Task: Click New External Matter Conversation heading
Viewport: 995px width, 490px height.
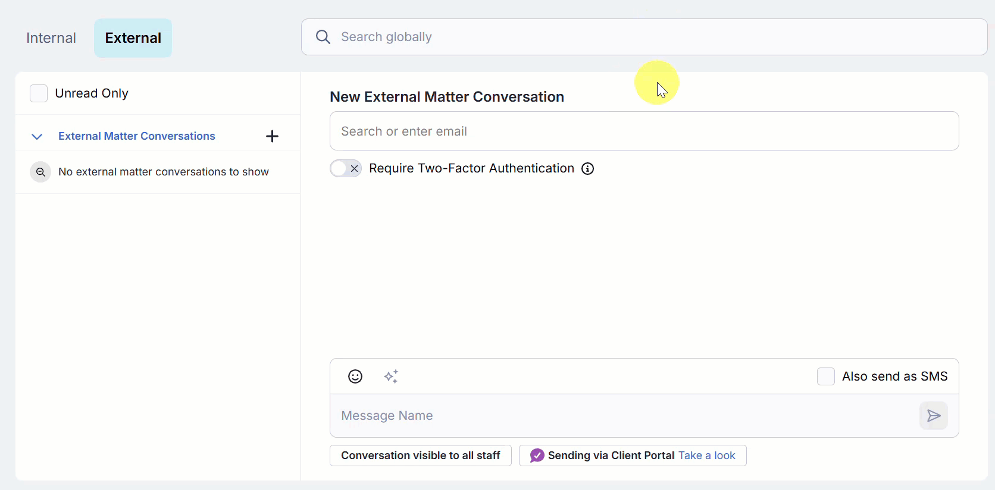Action: click(447, 97)
